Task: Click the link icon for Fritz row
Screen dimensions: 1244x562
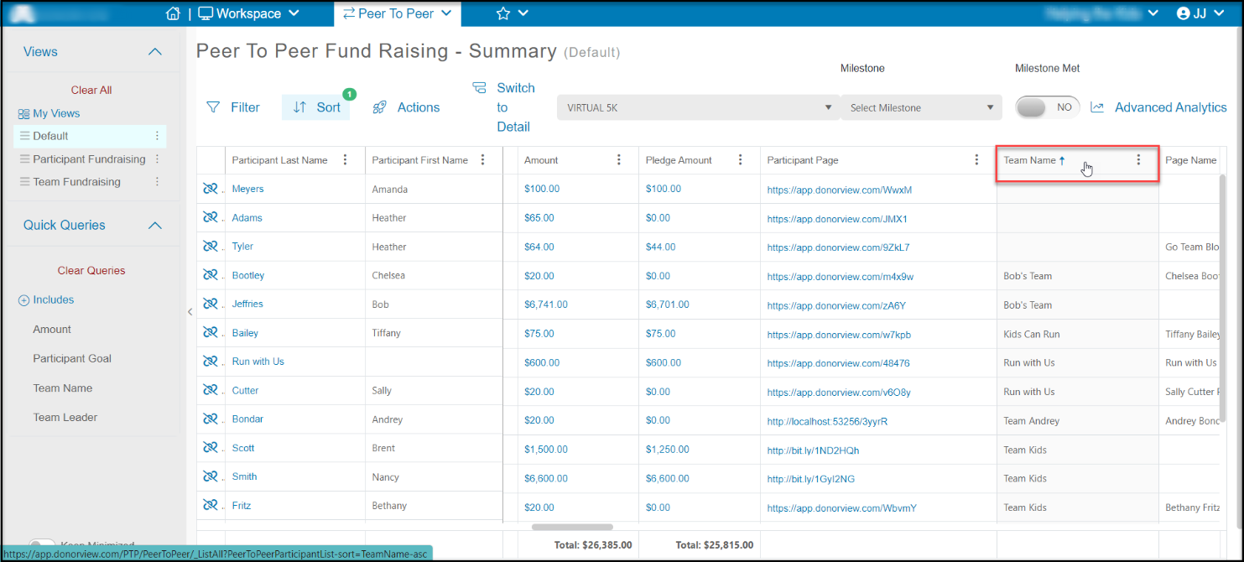Action: pyautogui.click(x=210, y=506)
